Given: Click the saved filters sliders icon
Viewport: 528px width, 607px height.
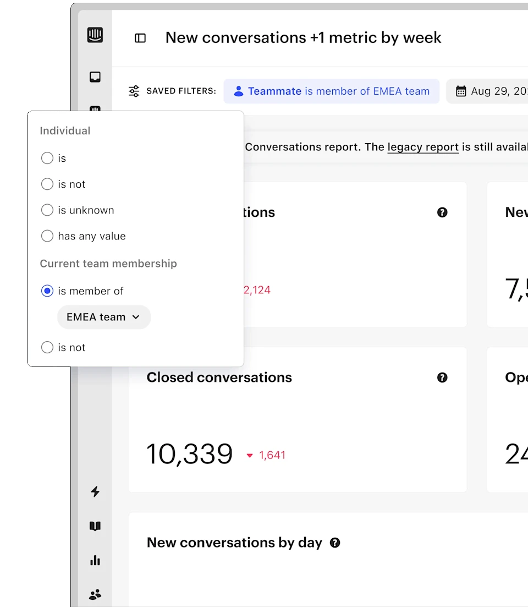Looking at the screenshot, I should (134, 91).
